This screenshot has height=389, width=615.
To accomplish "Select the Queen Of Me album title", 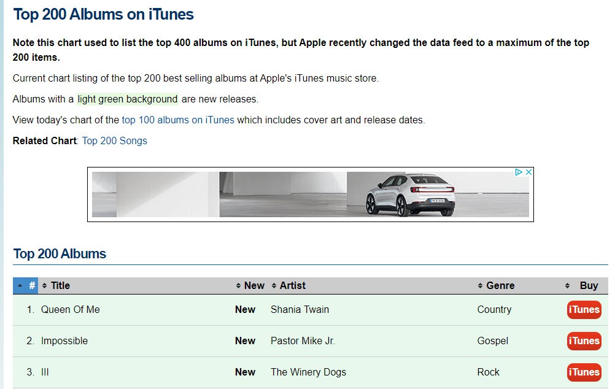I will point(71,309).
